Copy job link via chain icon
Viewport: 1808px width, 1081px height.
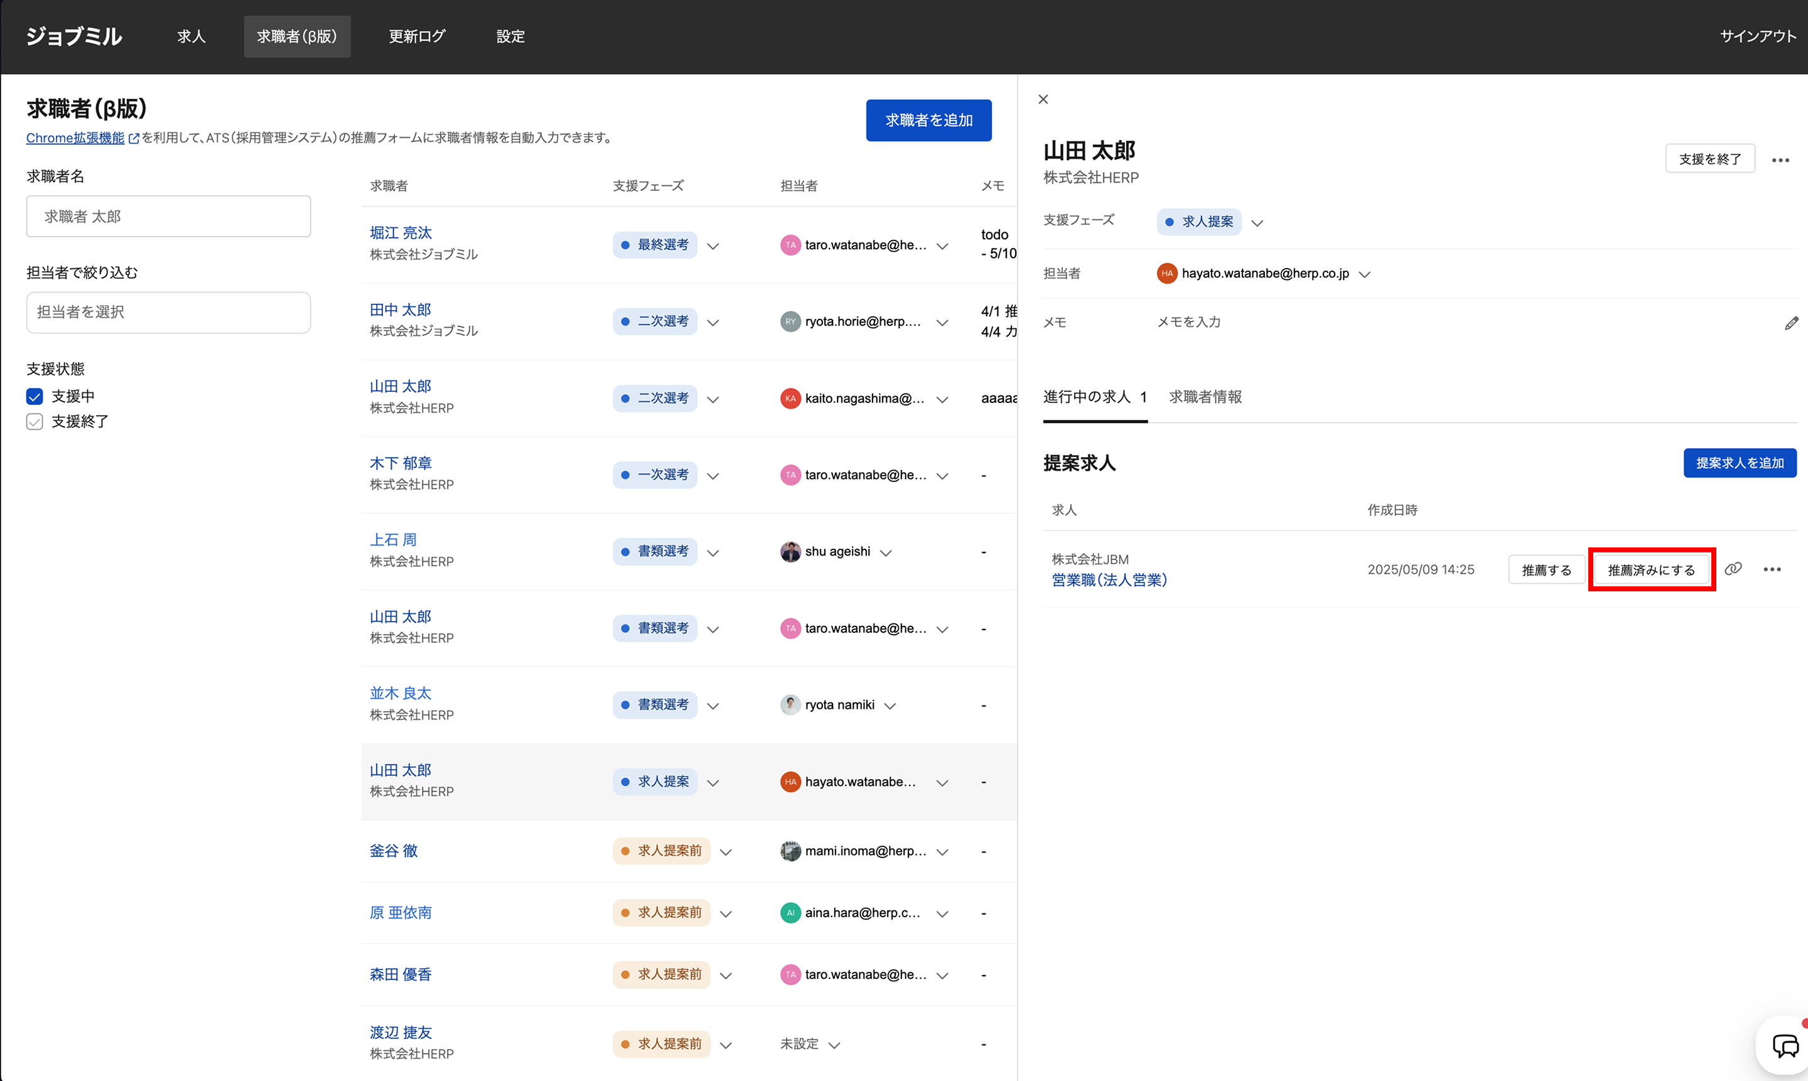(1733, 569)
